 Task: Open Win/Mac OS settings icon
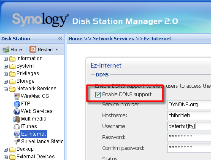point(17,96)
